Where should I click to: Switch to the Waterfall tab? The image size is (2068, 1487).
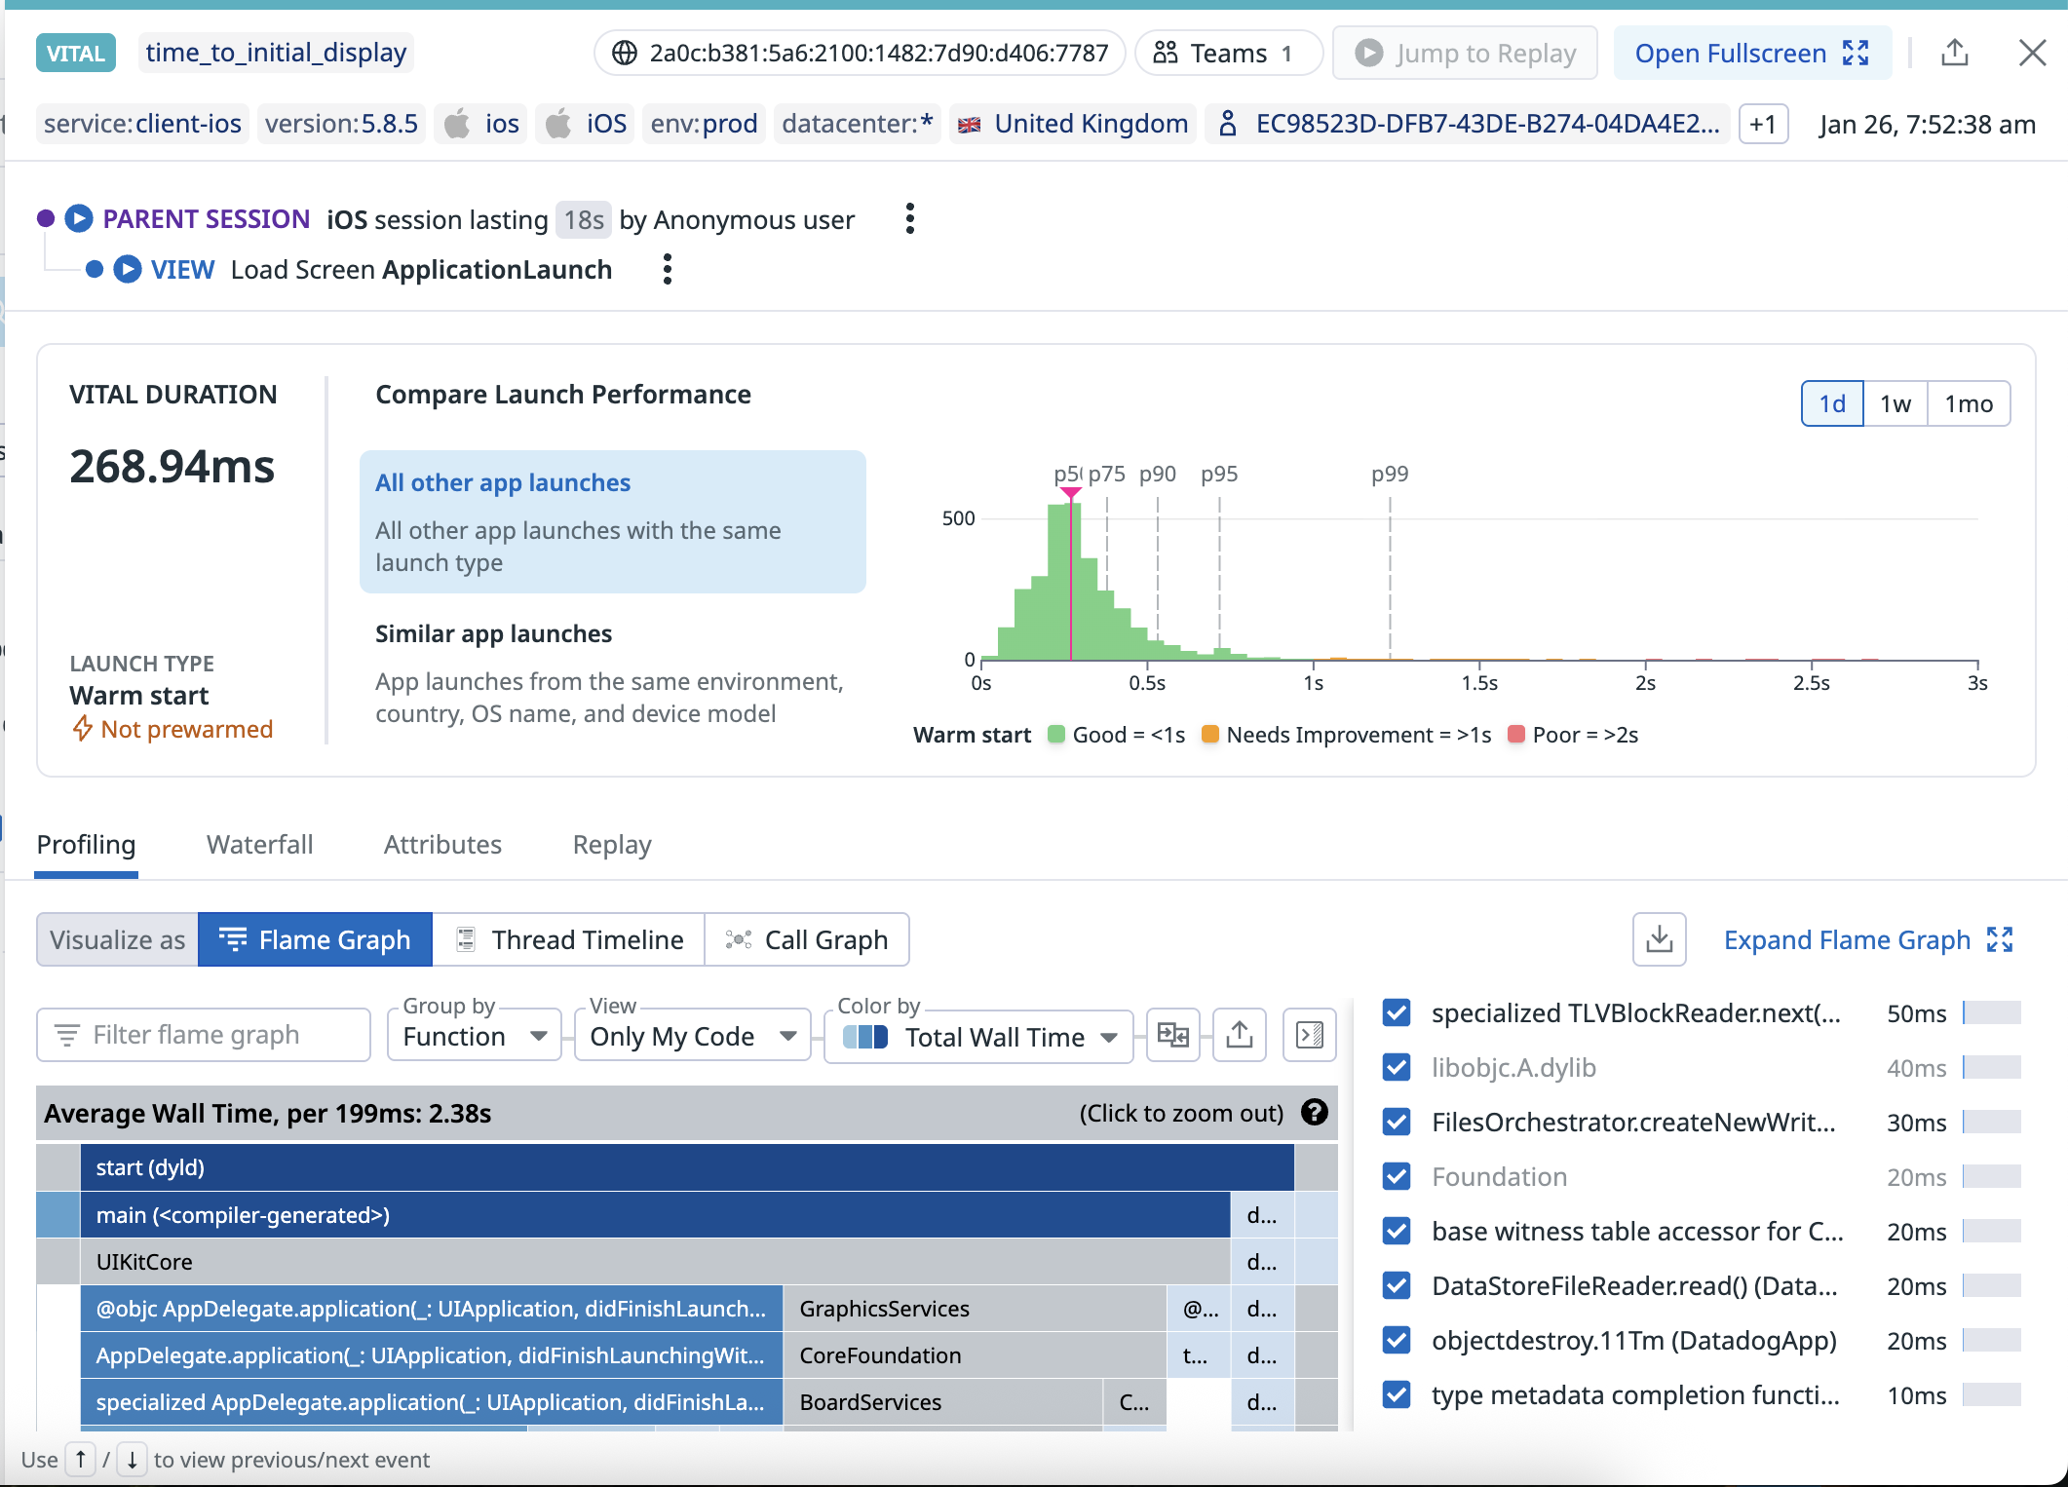tap(259, 845)
